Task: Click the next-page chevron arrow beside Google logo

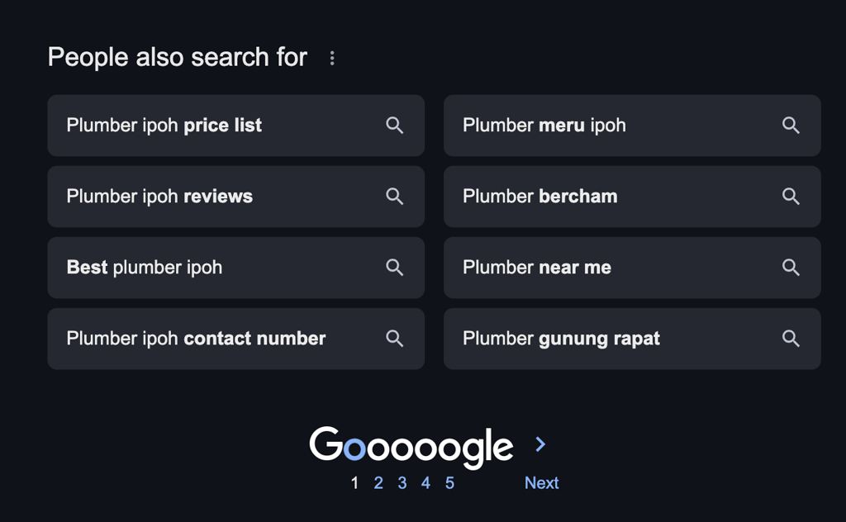Action: pyautogui.click(x=540, y=445)
